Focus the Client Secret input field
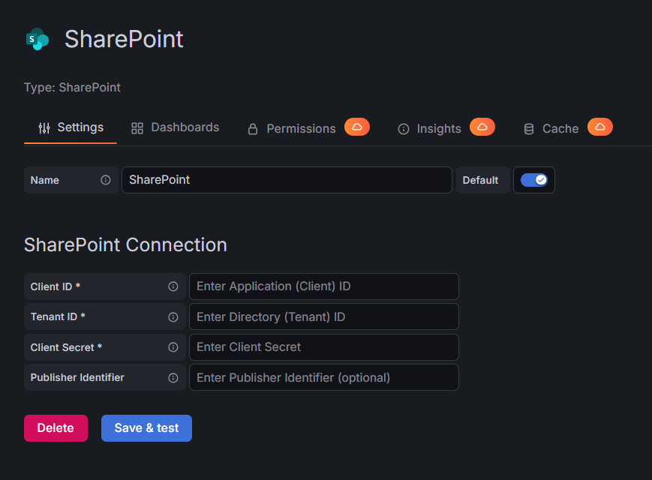The image size is (652, 480). (324, 347)
